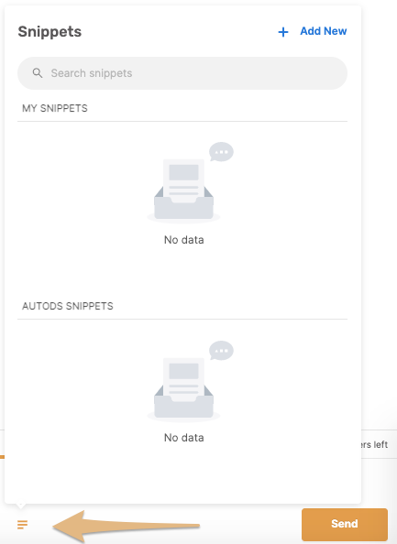
Task: Click the characters left counter text
Action: tap(374, 444)
